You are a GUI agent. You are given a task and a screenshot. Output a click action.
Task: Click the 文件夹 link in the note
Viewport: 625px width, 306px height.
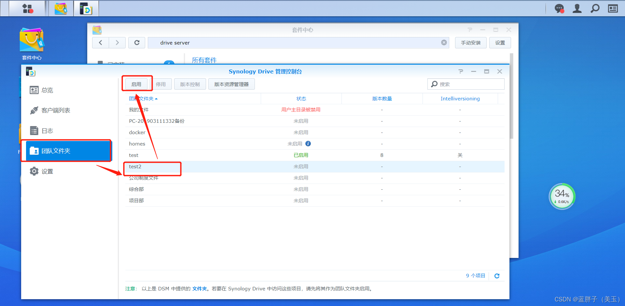coord(200,288)
